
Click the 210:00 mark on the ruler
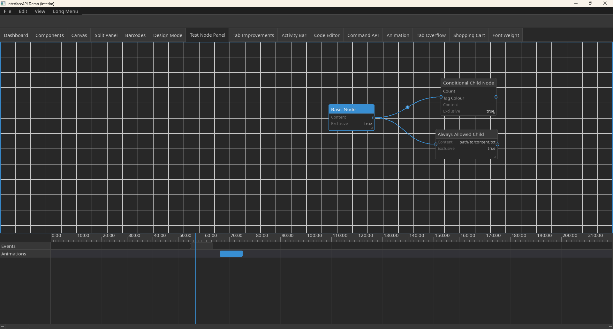pos(595,236)
